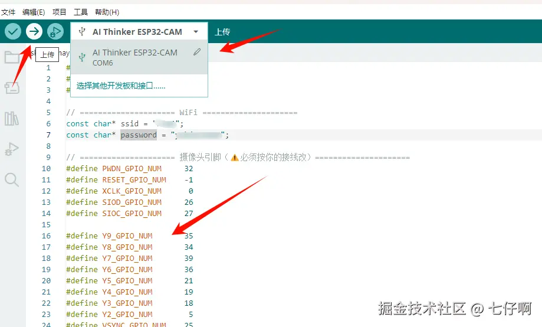Click SIOC_GPIO_NUM definition text
This screenshot has height=327, width=542.
pyautogui.click(x=132, y=214)
